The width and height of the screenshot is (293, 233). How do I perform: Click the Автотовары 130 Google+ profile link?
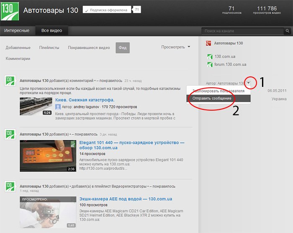(x=229, y=43)
